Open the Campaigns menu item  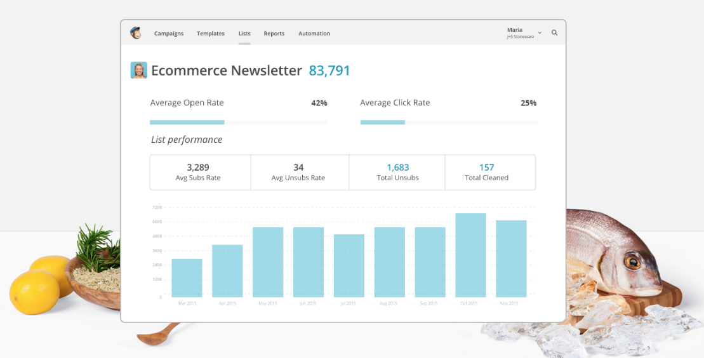coord(169,34)
